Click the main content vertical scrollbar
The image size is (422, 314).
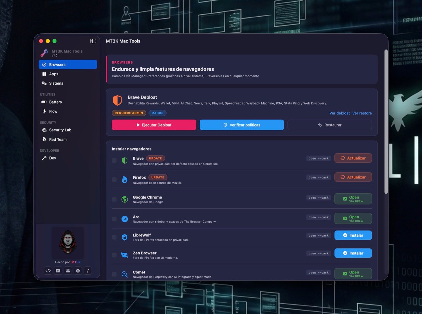click(x=386, y=122)
